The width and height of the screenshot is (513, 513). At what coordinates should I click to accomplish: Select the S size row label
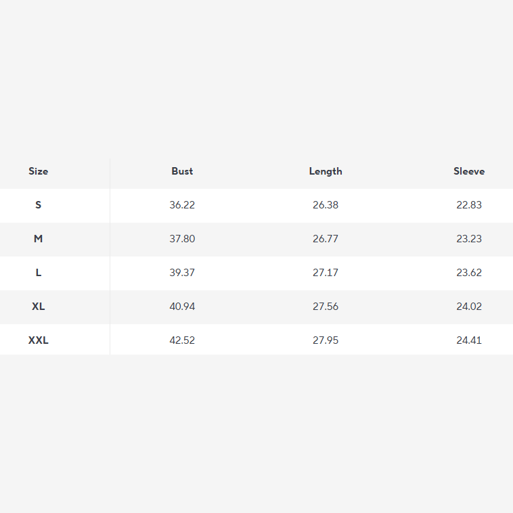pos(38,205)
